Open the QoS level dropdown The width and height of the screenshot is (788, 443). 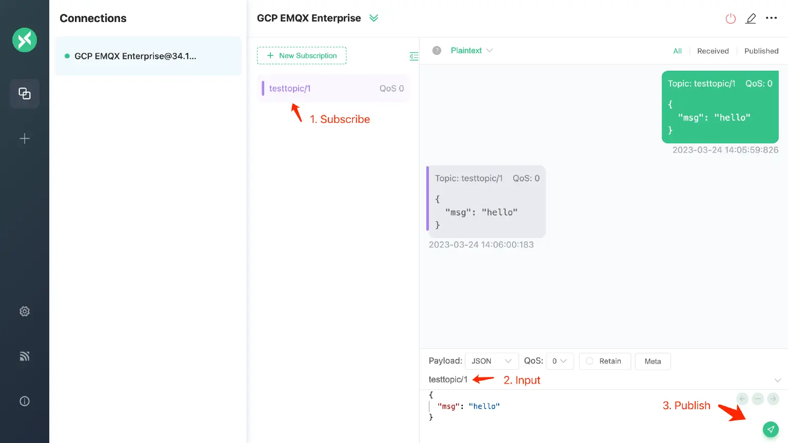click(559, 361)
